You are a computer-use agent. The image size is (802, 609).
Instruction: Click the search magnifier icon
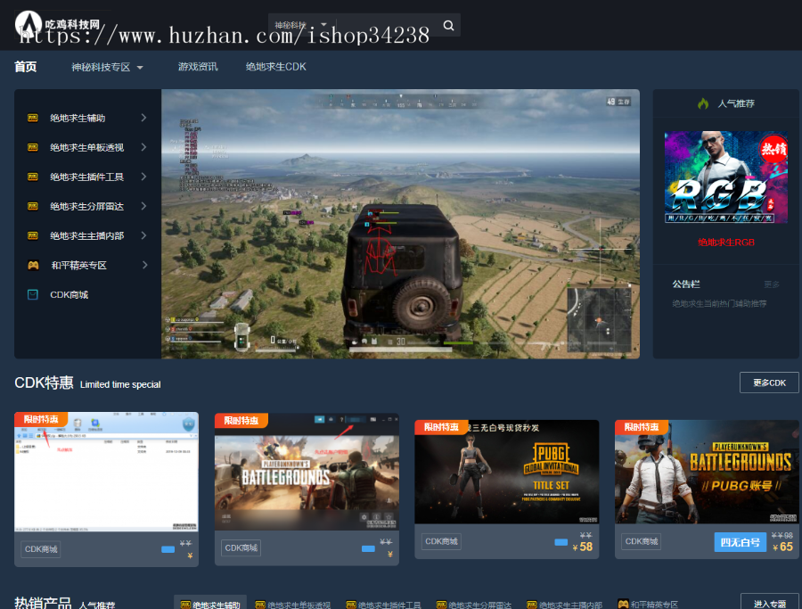pyautogui.click(x=448, y=25)
